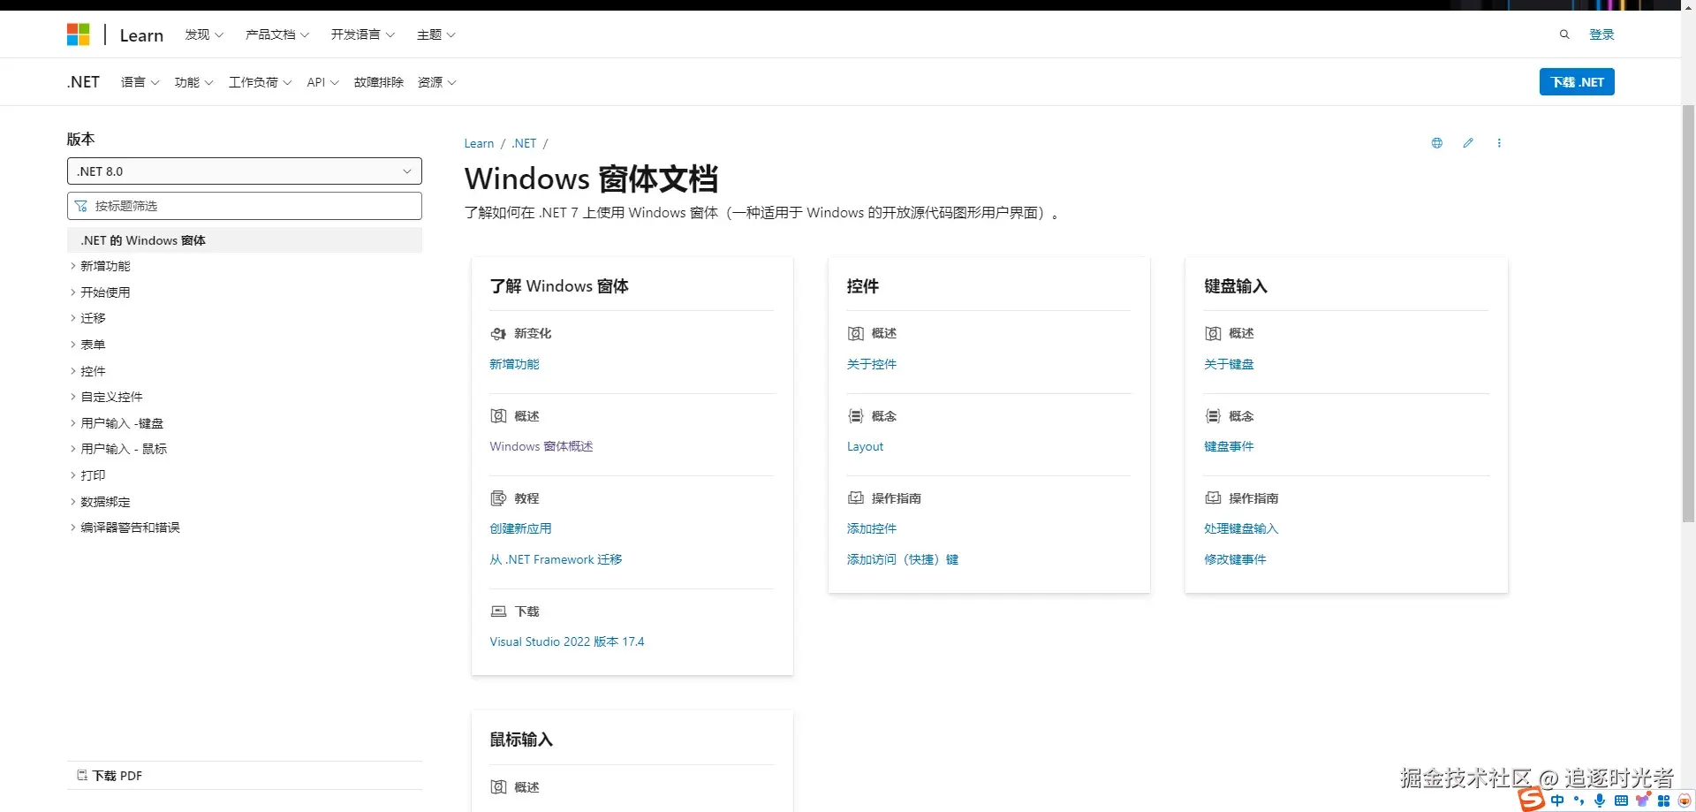Open the 关于控件 link

[x=872, y=364]
